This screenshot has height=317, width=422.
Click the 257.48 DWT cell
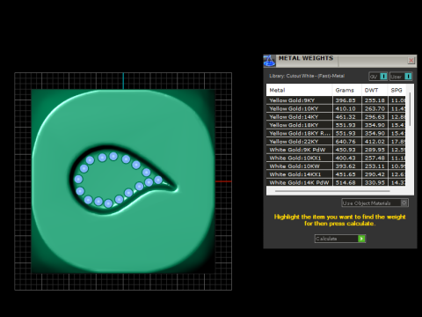pos(375,158)
